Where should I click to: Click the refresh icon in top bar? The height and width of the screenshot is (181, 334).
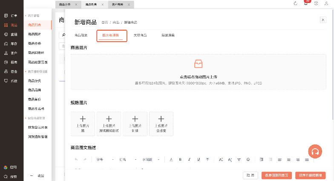pyautogui.click(x=296, y=3)
